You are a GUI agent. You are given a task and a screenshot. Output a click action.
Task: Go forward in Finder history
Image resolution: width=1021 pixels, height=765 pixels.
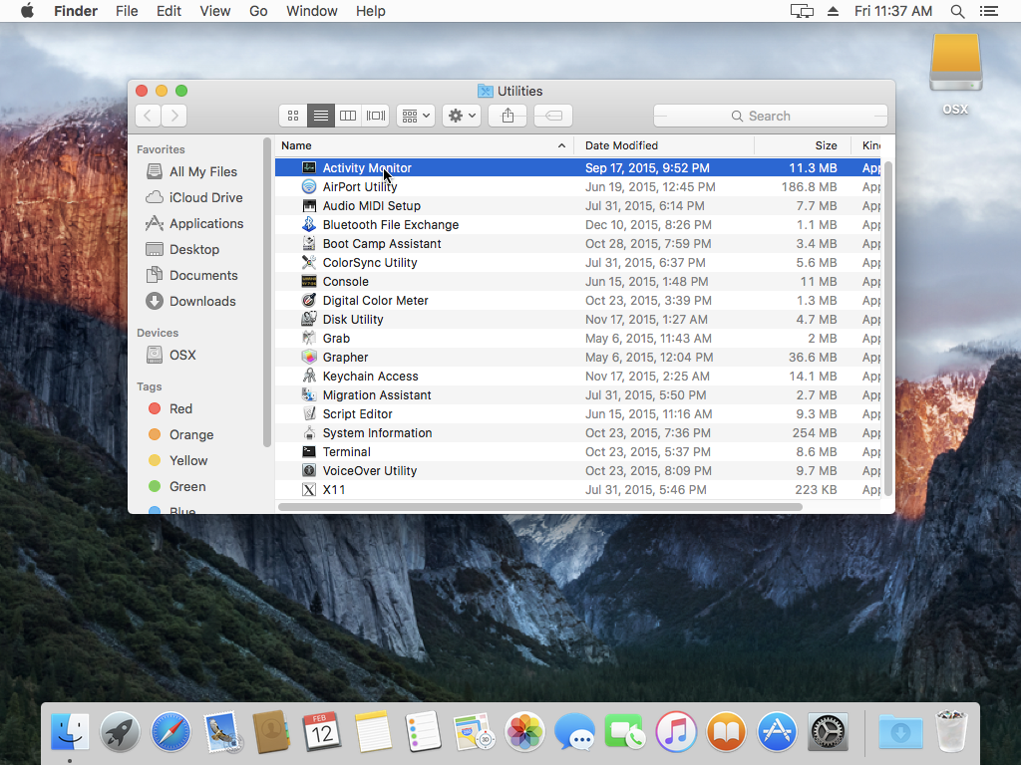(174, 116)
